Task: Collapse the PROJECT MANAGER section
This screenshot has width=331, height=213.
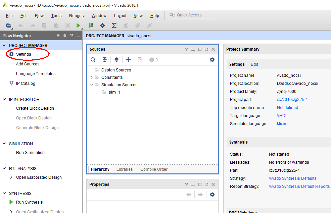Action: point(4,46)
